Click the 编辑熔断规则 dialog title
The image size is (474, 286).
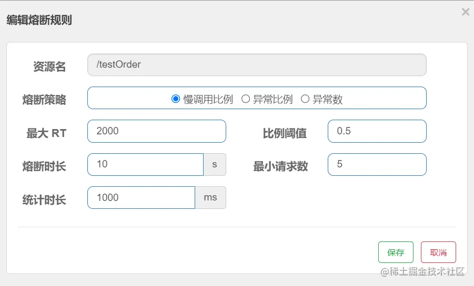pos(39,20)
